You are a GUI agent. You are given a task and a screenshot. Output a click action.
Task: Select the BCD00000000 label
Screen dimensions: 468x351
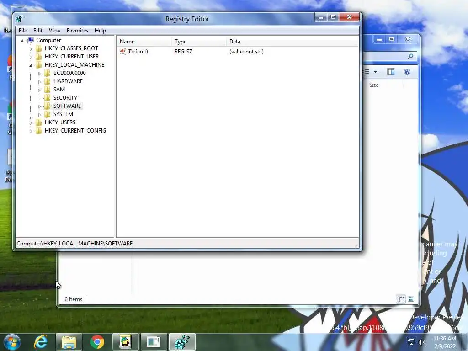coord(69,73)
